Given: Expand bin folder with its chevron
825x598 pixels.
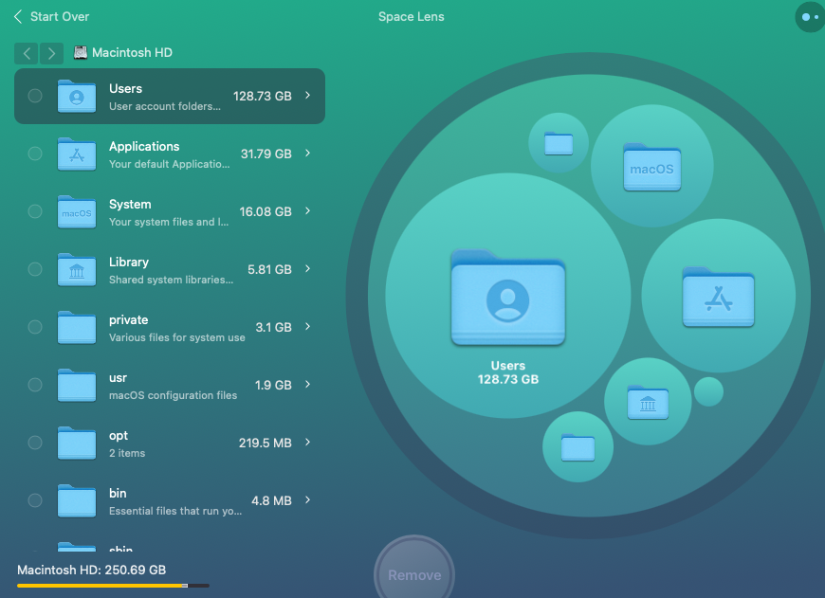Looking at the screenshot, I should (x=308, y=500).
